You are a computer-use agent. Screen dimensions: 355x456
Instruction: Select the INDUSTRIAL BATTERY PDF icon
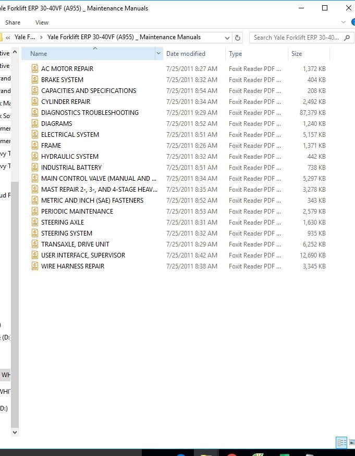[35, 168]
